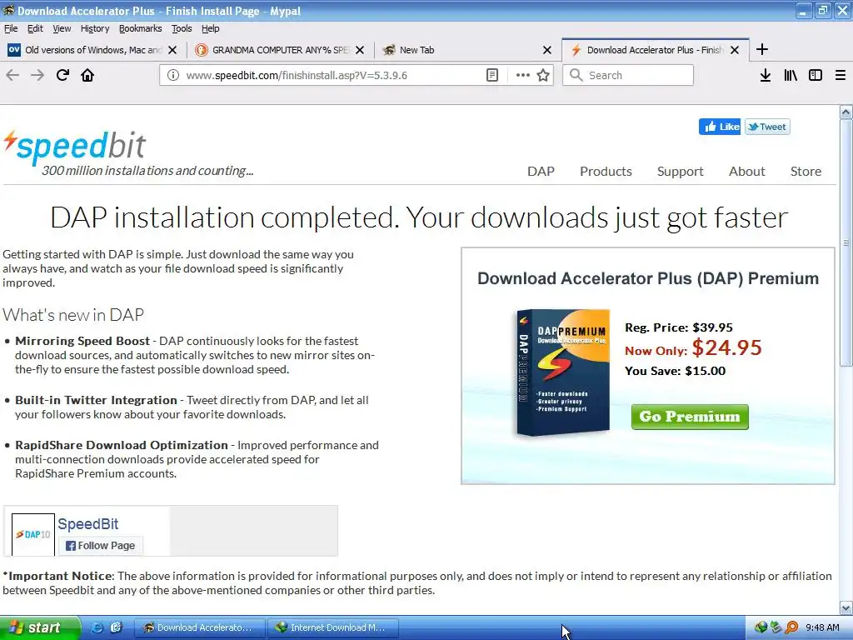Open the Store navigation link
The height and width of the screenshot is (640, 853).
click(806, 172)
